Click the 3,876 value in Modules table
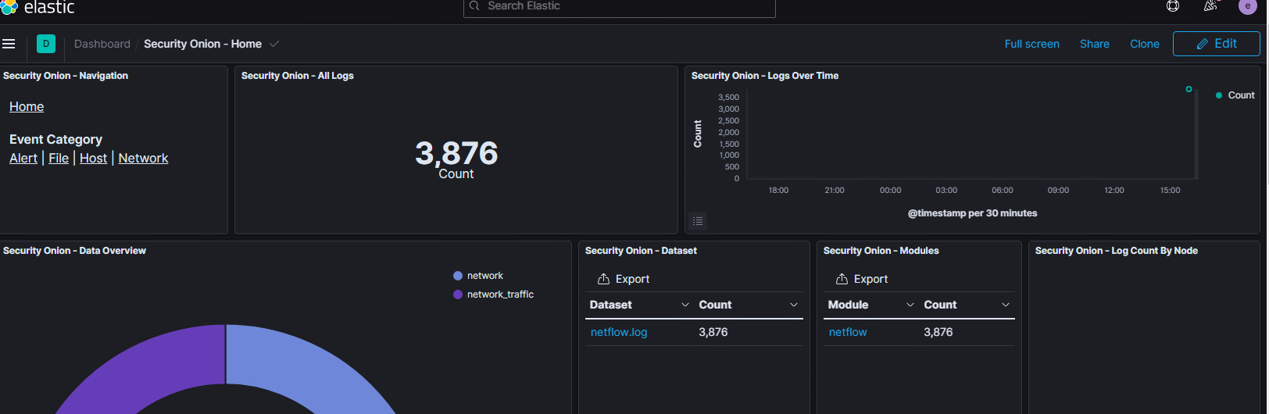This screenshot has width=1269, height=414. (938, 332)
